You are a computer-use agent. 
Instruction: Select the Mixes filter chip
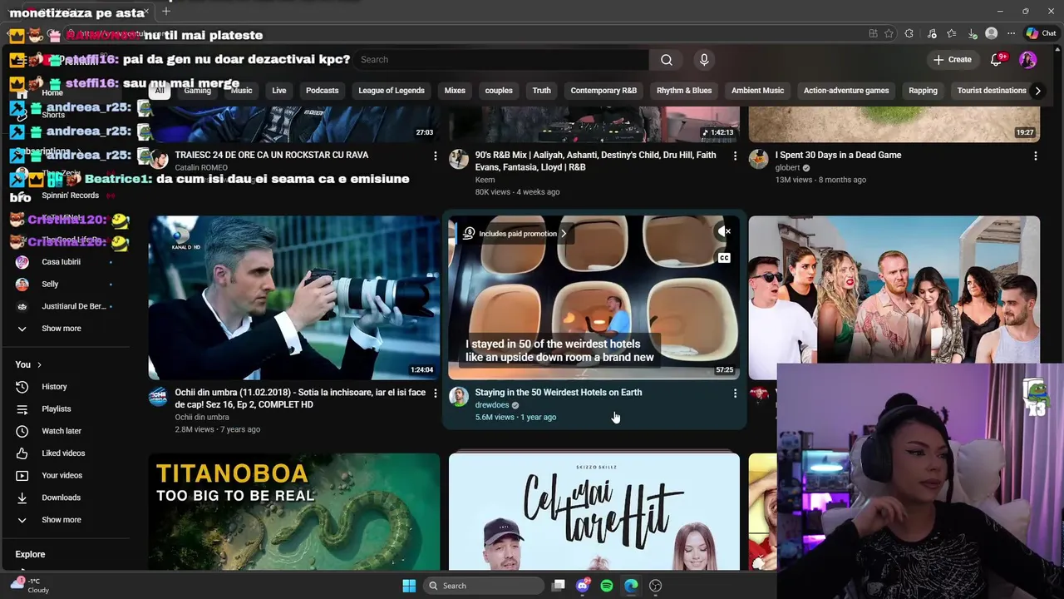point(455,91)
